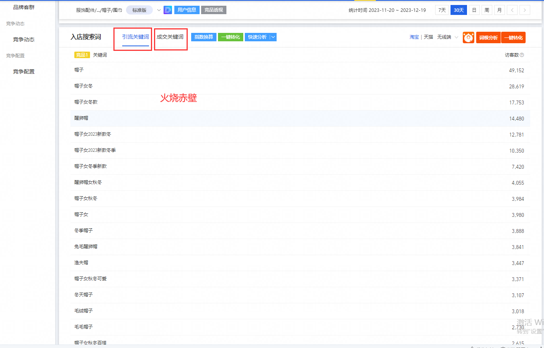Click the keyword row 冬季帽子

[300, 231]
